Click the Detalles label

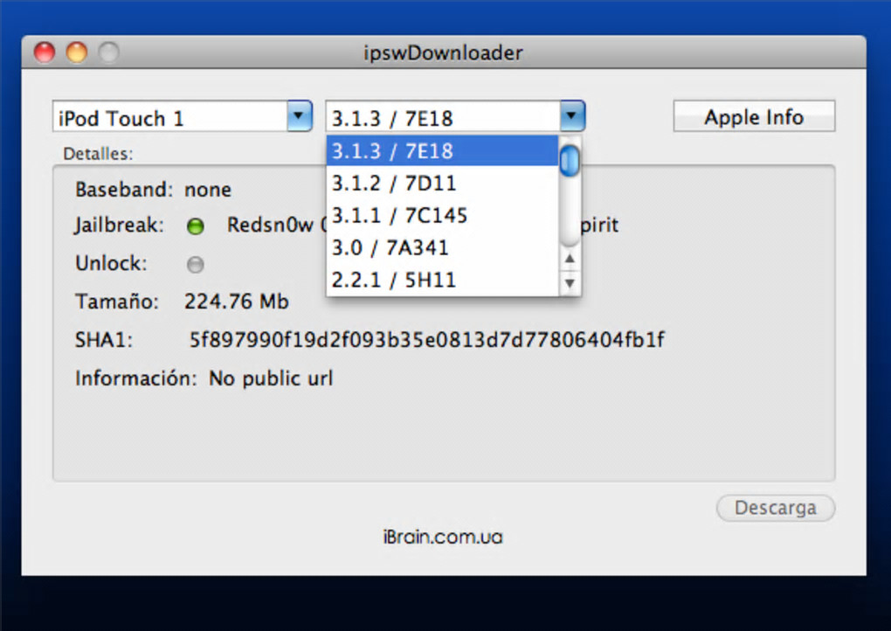pos(99,154)
